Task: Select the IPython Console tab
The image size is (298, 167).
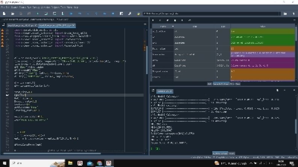Action: click(x=220, y=154)
